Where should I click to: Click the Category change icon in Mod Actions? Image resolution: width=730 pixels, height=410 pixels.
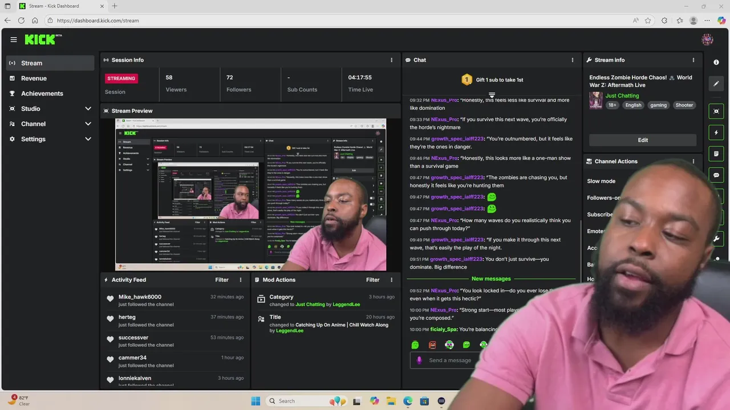point(261,298)
